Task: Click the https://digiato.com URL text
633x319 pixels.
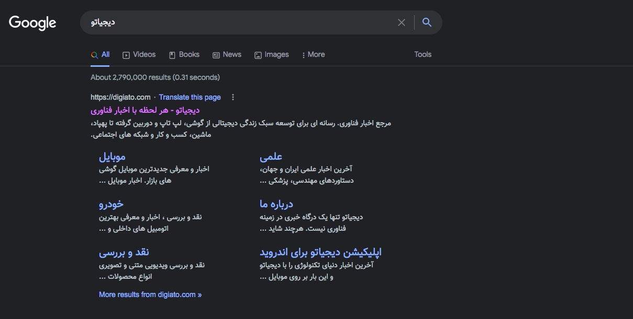Action: (120, 97)
